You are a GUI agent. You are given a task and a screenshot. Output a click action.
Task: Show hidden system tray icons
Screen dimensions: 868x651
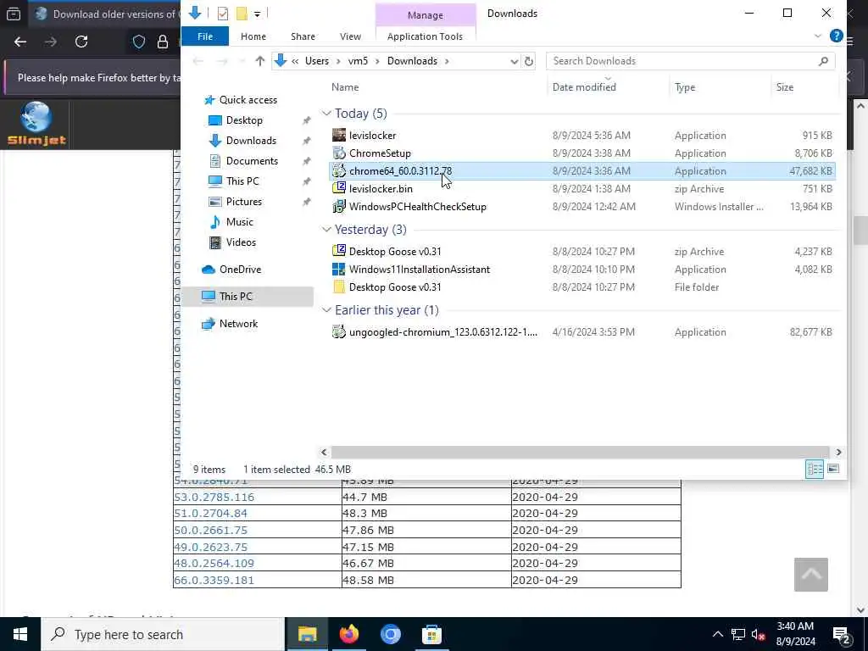(717, 634)
